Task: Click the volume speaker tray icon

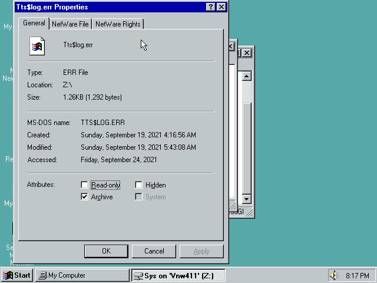Action: pos(334,275)
